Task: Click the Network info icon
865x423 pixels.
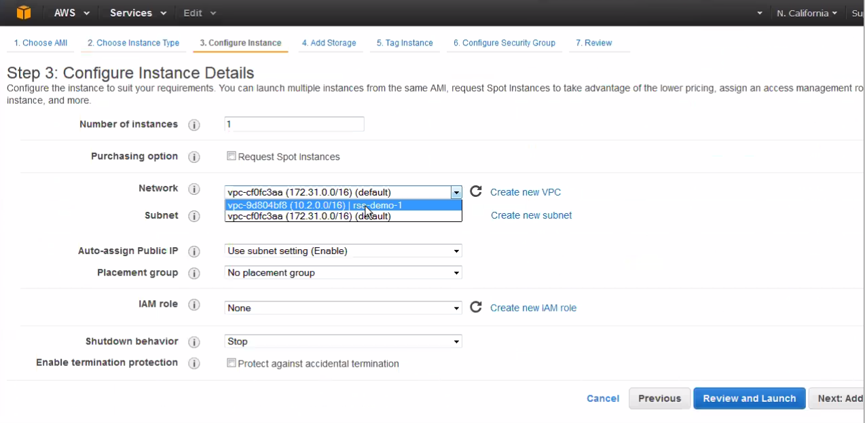Action: (x=194, y=189)
